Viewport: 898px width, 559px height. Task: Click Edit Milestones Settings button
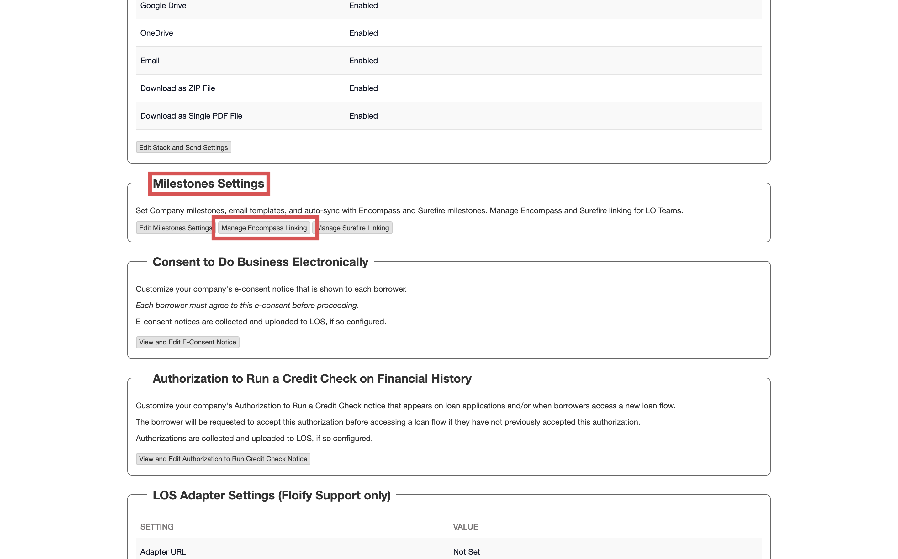pos(174,228)
